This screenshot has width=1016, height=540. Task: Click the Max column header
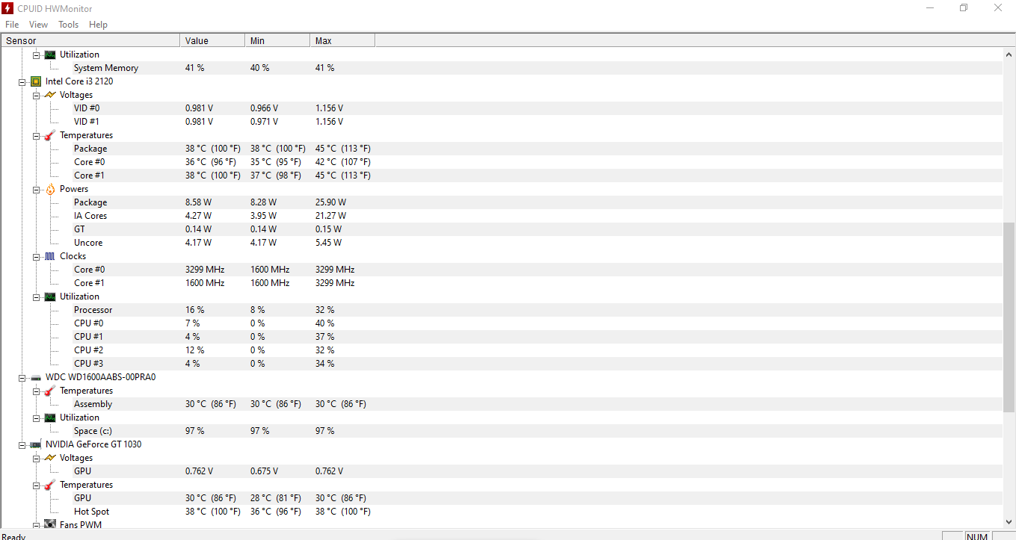[x=342, y=40]
